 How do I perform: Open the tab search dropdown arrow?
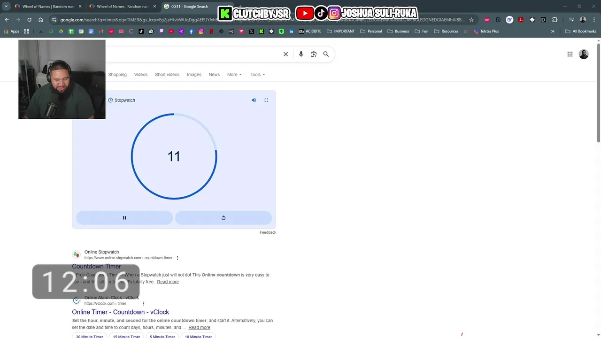6,7
